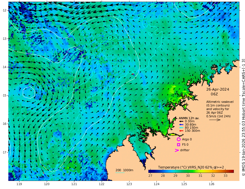Click the 'FS 0' legend label
The width and height of the screenshot is (245, 189).
(185, 145)
